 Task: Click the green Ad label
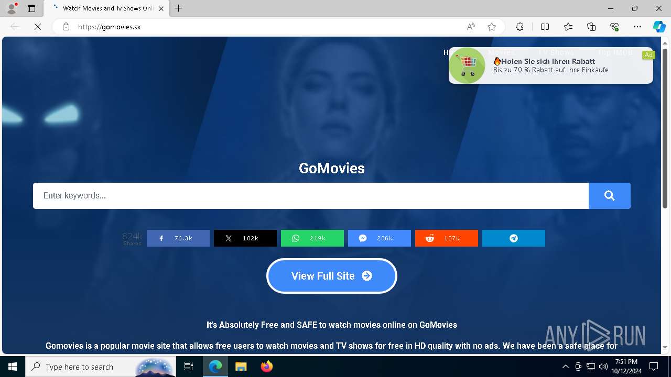[x=648, y=55]
